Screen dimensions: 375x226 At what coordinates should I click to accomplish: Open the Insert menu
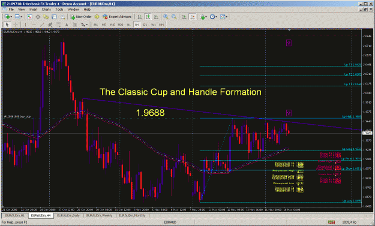pos(34,10)
